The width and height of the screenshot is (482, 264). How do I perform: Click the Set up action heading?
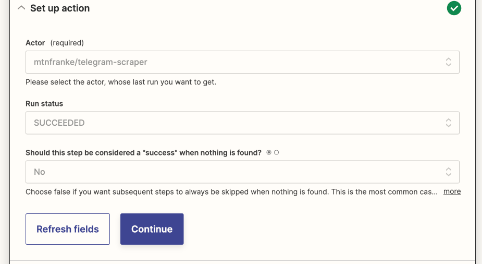point(60,8)
